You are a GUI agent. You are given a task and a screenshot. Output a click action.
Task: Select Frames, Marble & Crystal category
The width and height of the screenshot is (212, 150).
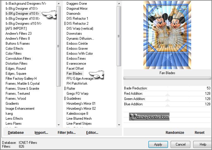tap(23, 84)
